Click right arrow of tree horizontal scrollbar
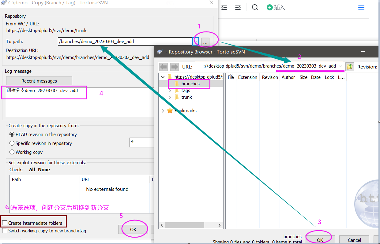The image size is (380, 244). point(220,225)
